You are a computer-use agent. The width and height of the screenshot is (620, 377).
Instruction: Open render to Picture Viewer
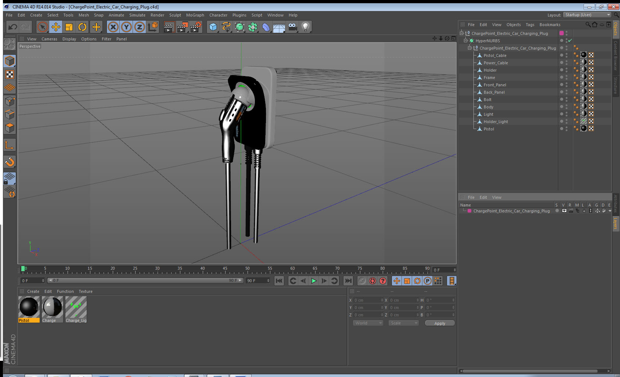point(182,27)
